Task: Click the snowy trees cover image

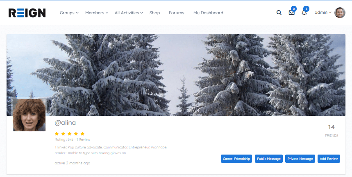Action: pyautogui.click(x=176, y=75)
